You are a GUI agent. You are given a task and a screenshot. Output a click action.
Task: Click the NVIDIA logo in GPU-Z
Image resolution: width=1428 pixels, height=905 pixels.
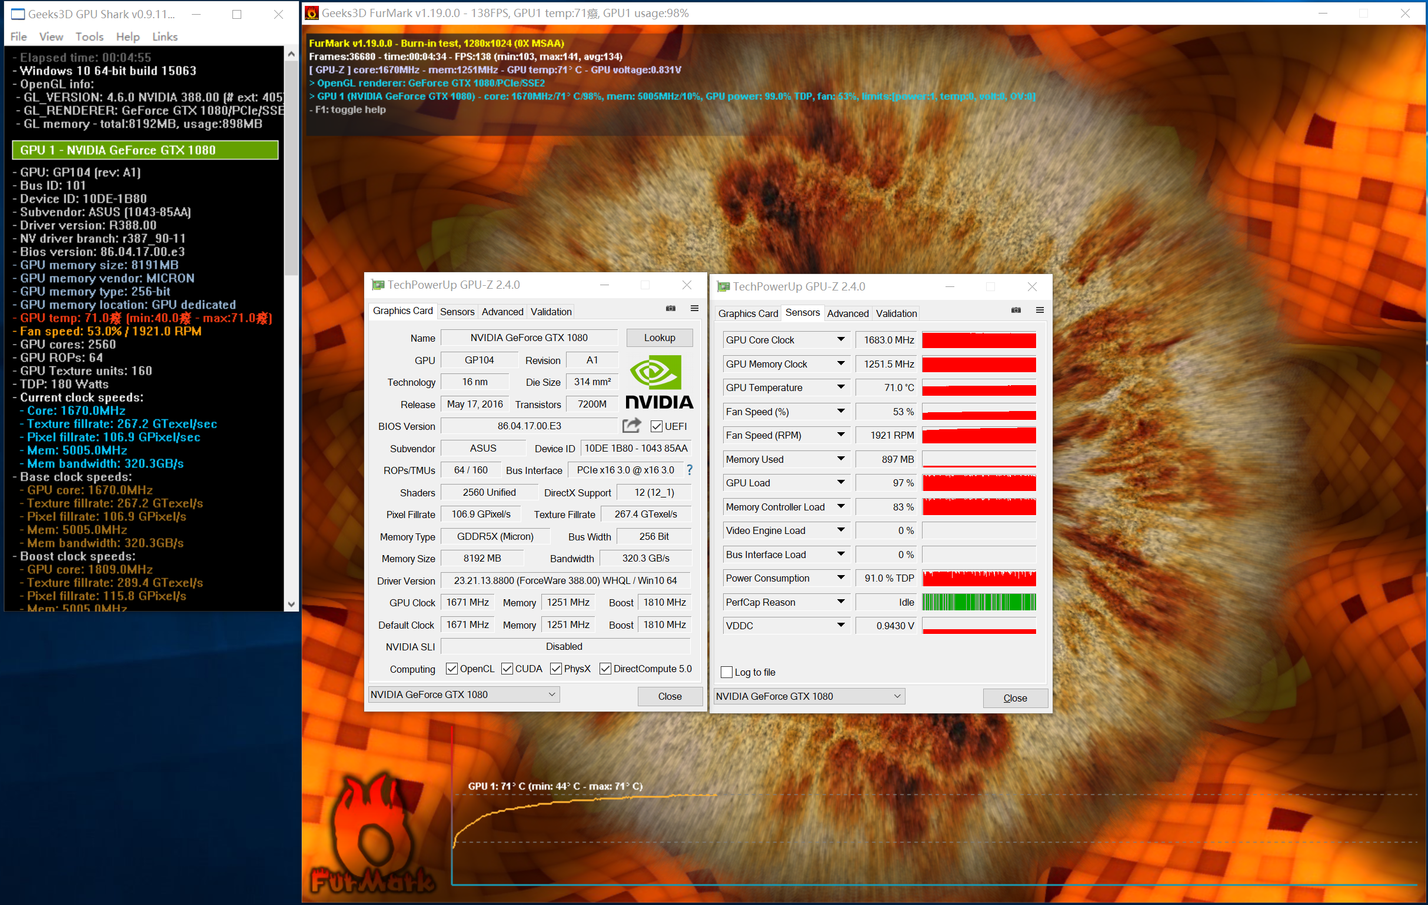point(659,382)
